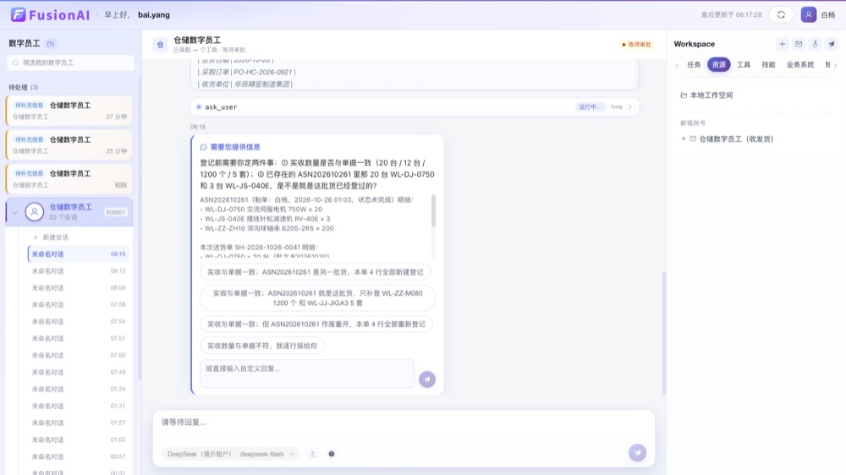Viewport: 846px width, 475px height.
Task: Click the plus icon next to 新建会话
Action: 36,237
